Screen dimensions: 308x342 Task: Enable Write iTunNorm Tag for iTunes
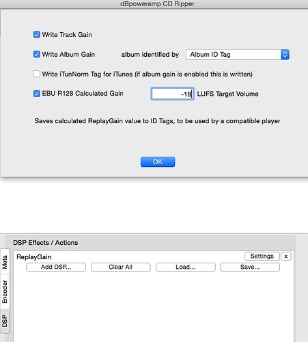point(37,74)
